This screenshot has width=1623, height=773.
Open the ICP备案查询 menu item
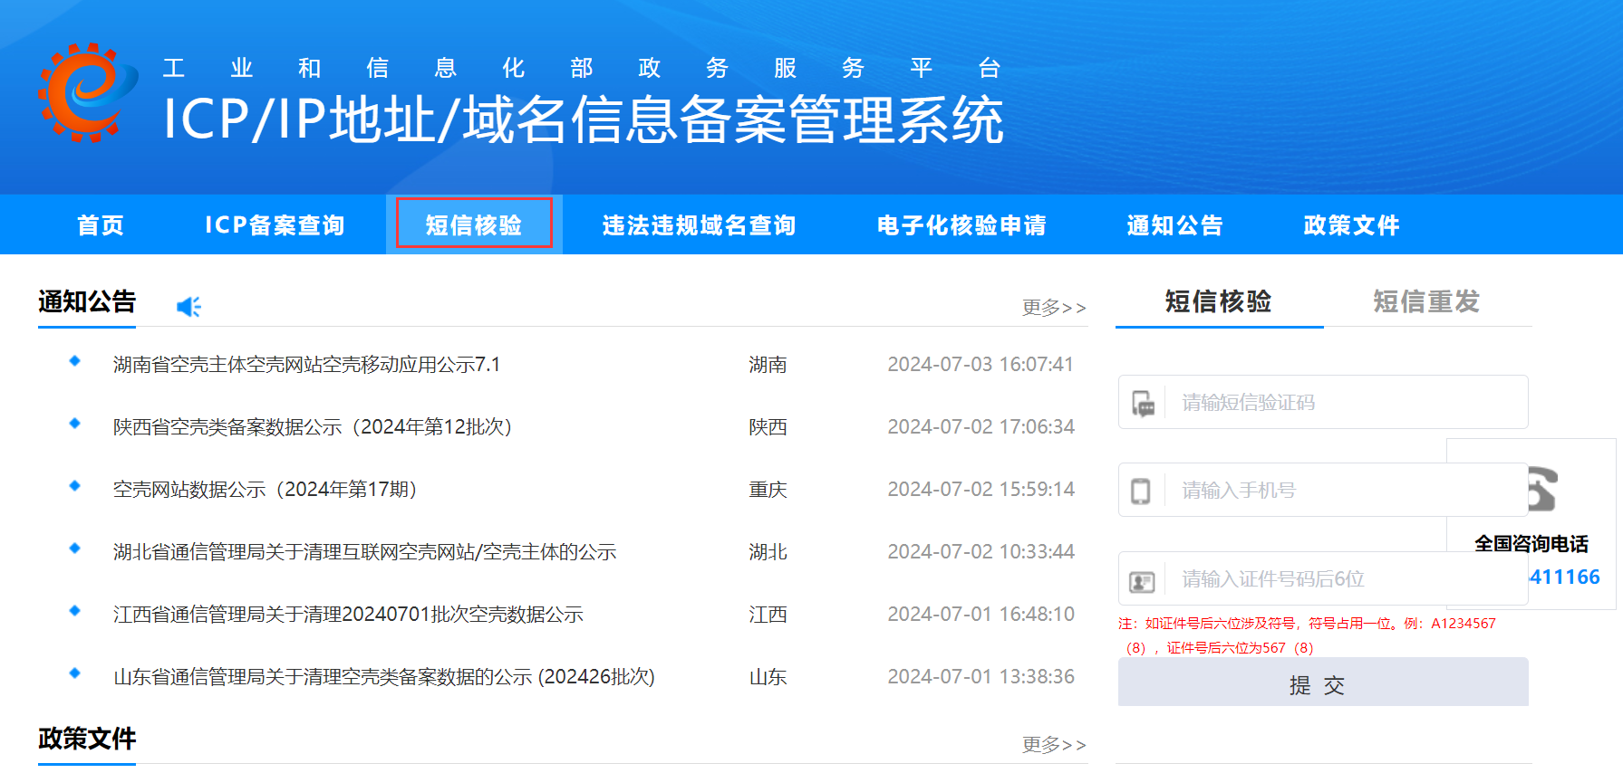(x=275, y=225)
